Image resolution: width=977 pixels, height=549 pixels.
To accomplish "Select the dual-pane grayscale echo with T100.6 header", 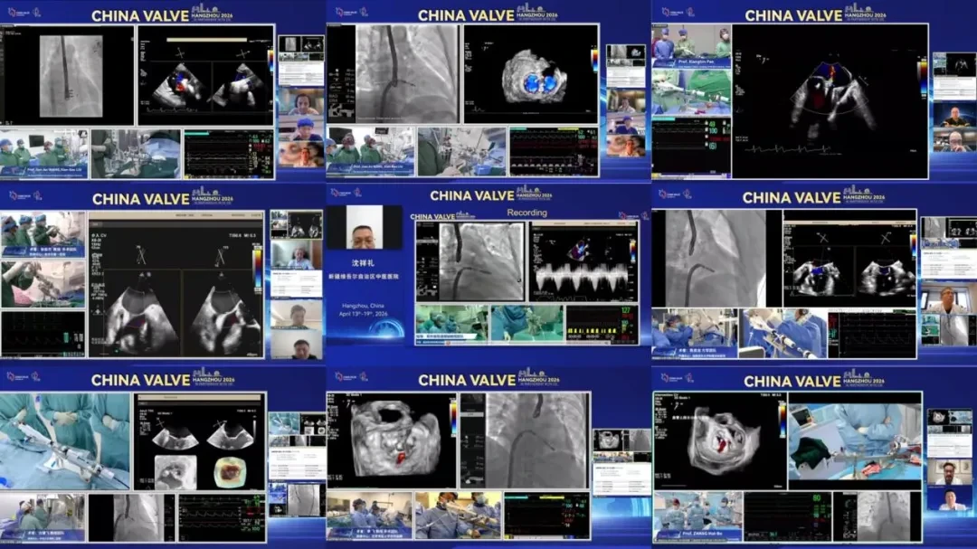I will tap(176, 284).
